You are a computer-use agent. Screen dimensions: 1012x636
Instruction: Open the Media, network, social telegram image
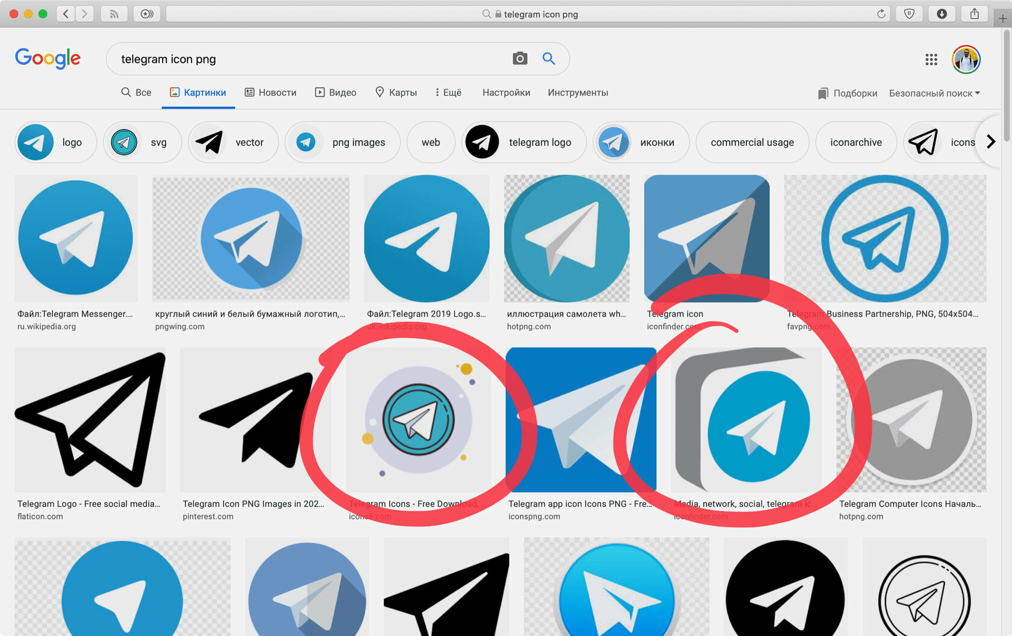(x=746, y=420)
